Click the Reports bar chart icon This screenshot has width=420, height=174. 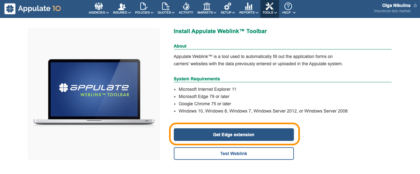coord(249,6)
